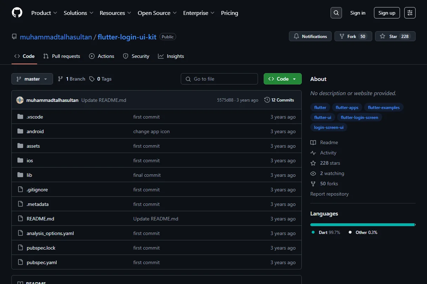
Task: Click the Sign up button
Action: 387,13
